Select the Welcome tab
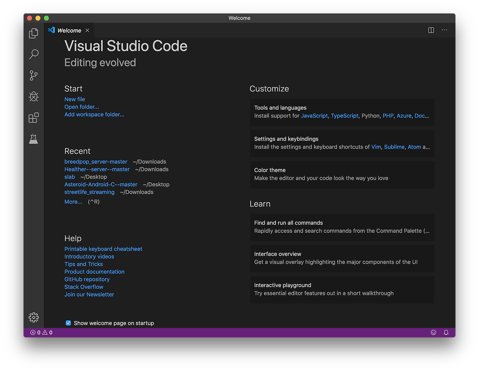479x371 pixels. [x=69, y=30]
